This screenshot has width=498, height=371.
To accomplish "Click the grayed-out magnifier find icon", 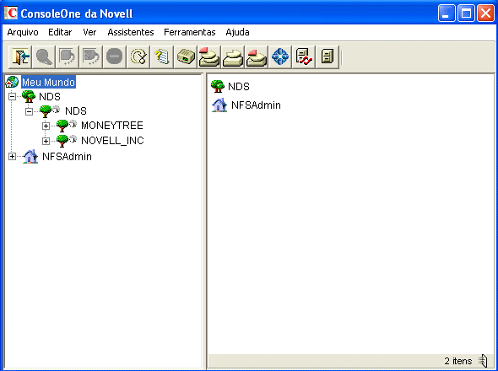I will 44,57.
